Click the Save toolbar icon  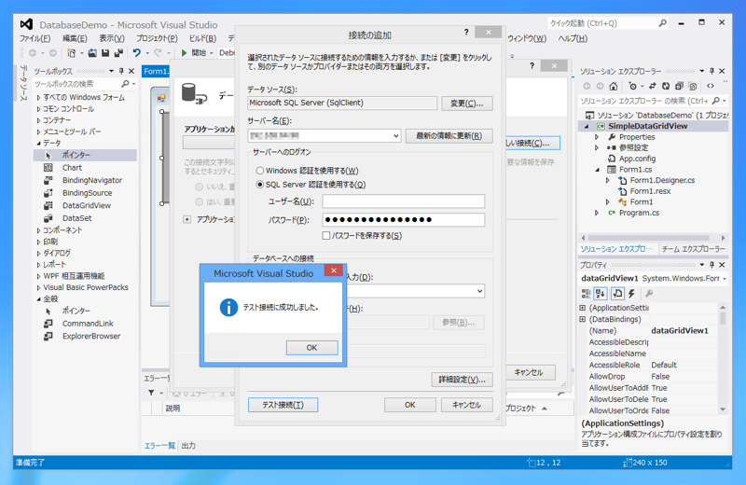click(105, 53)
